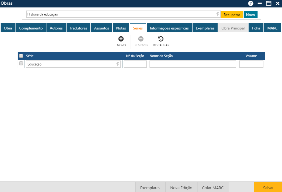Click the Restaurar restore icon
The width and height of the screenshot is (282, 192).
tap(161, 39)
